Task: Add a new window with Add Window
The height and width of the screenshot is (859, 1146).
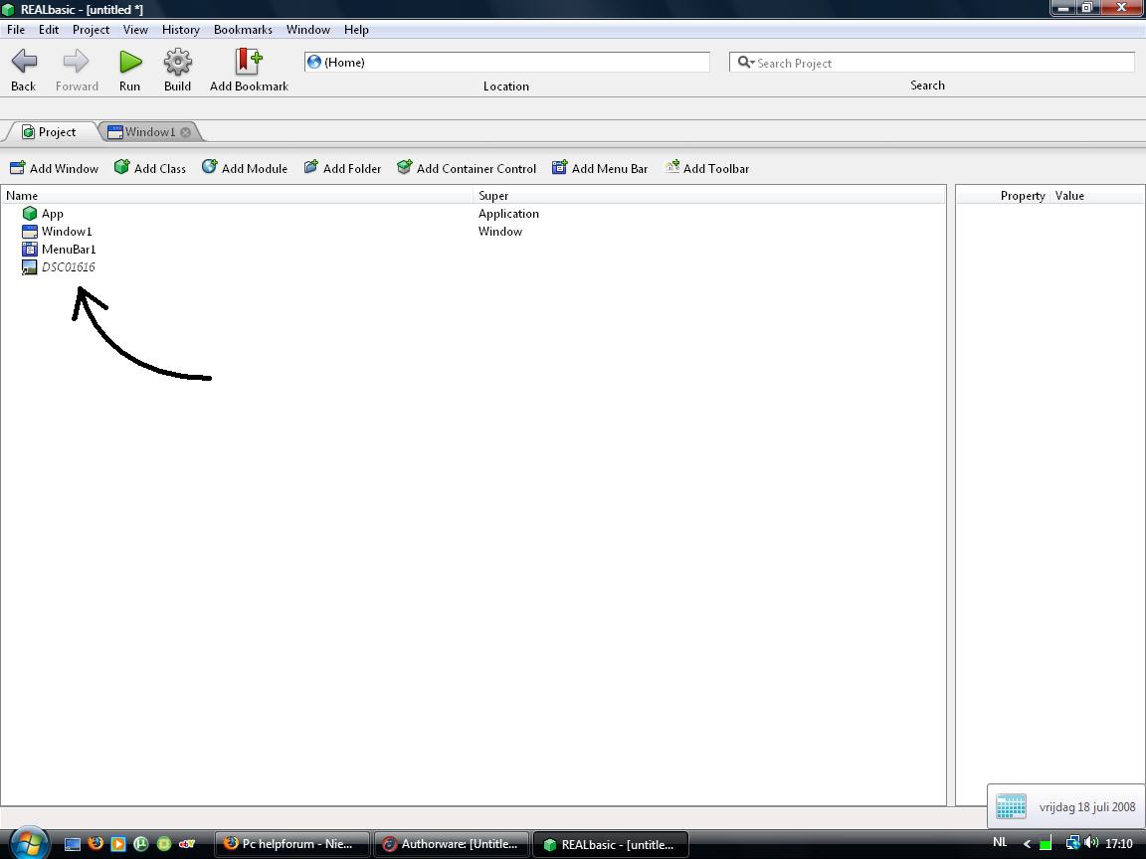Action: click(x=54, y=168)
